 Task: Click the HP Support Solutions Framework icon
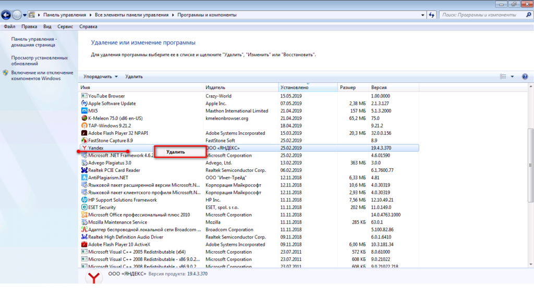point(84,200)
